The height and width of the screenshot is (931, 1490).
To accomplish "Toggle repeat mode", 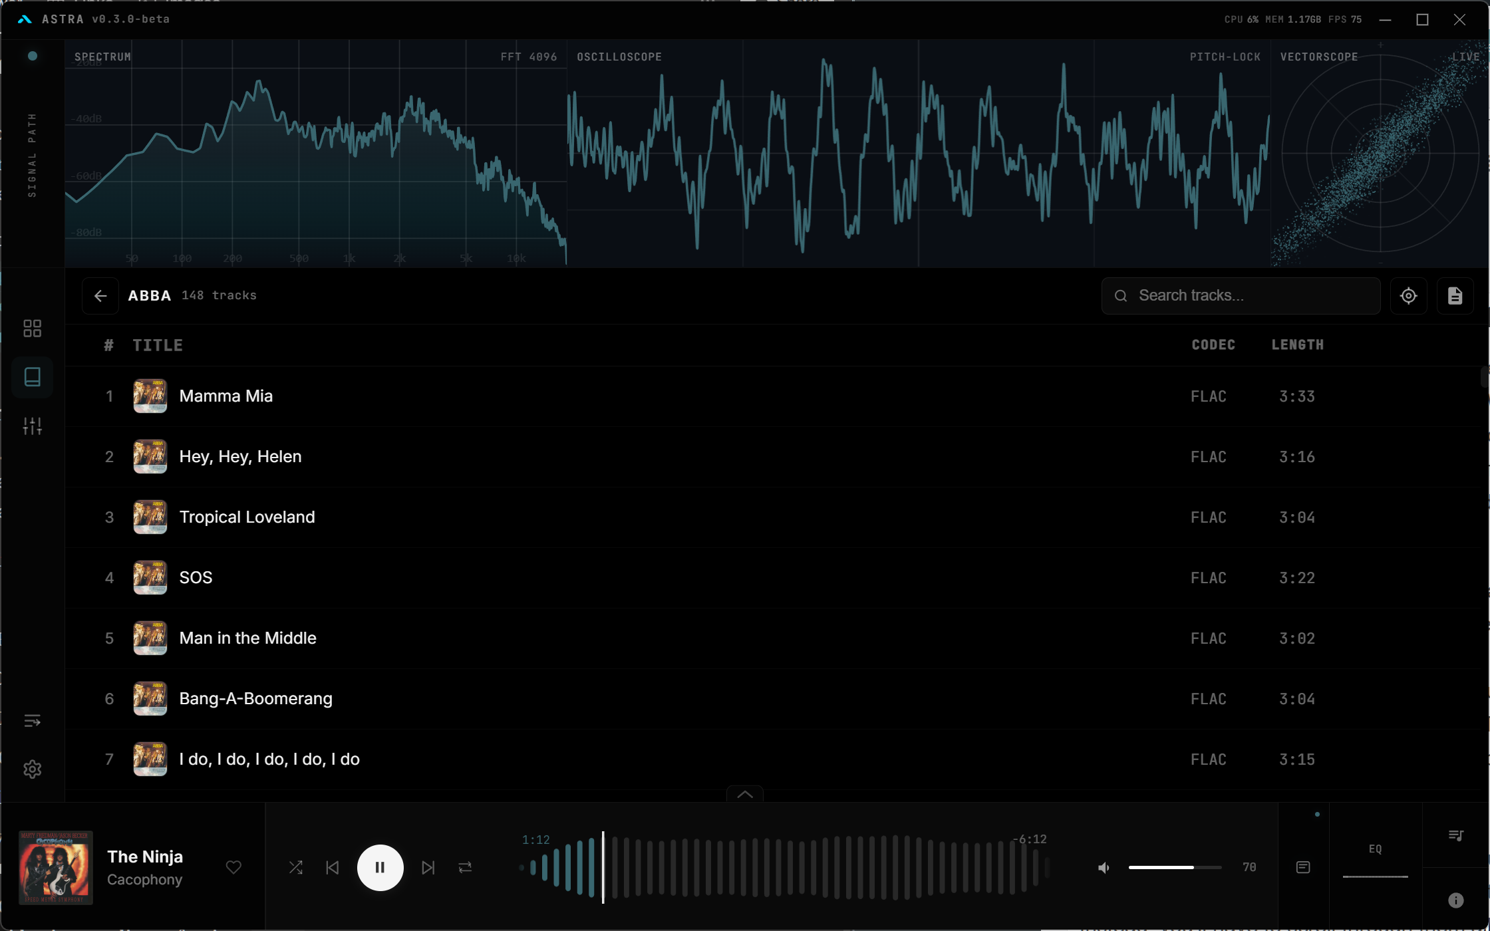I will pyautogui.click(x=465, y=868).
